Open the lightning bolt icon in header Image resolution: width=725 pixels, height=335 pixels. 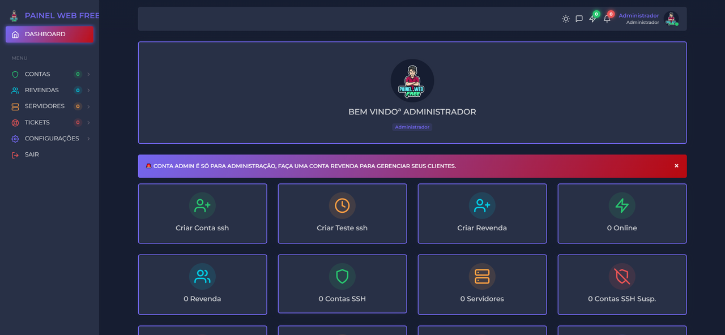click(x=592, y=19)
